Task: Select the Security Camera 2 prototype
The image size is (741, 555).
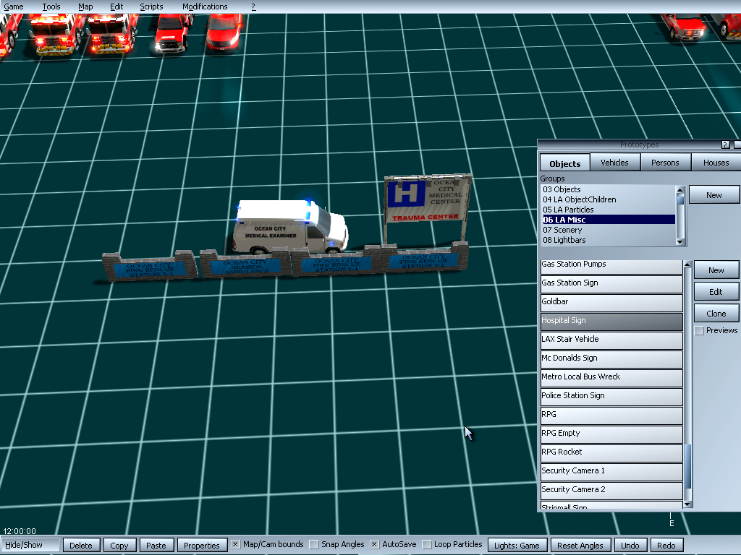Action: click(x=611, y=491)
